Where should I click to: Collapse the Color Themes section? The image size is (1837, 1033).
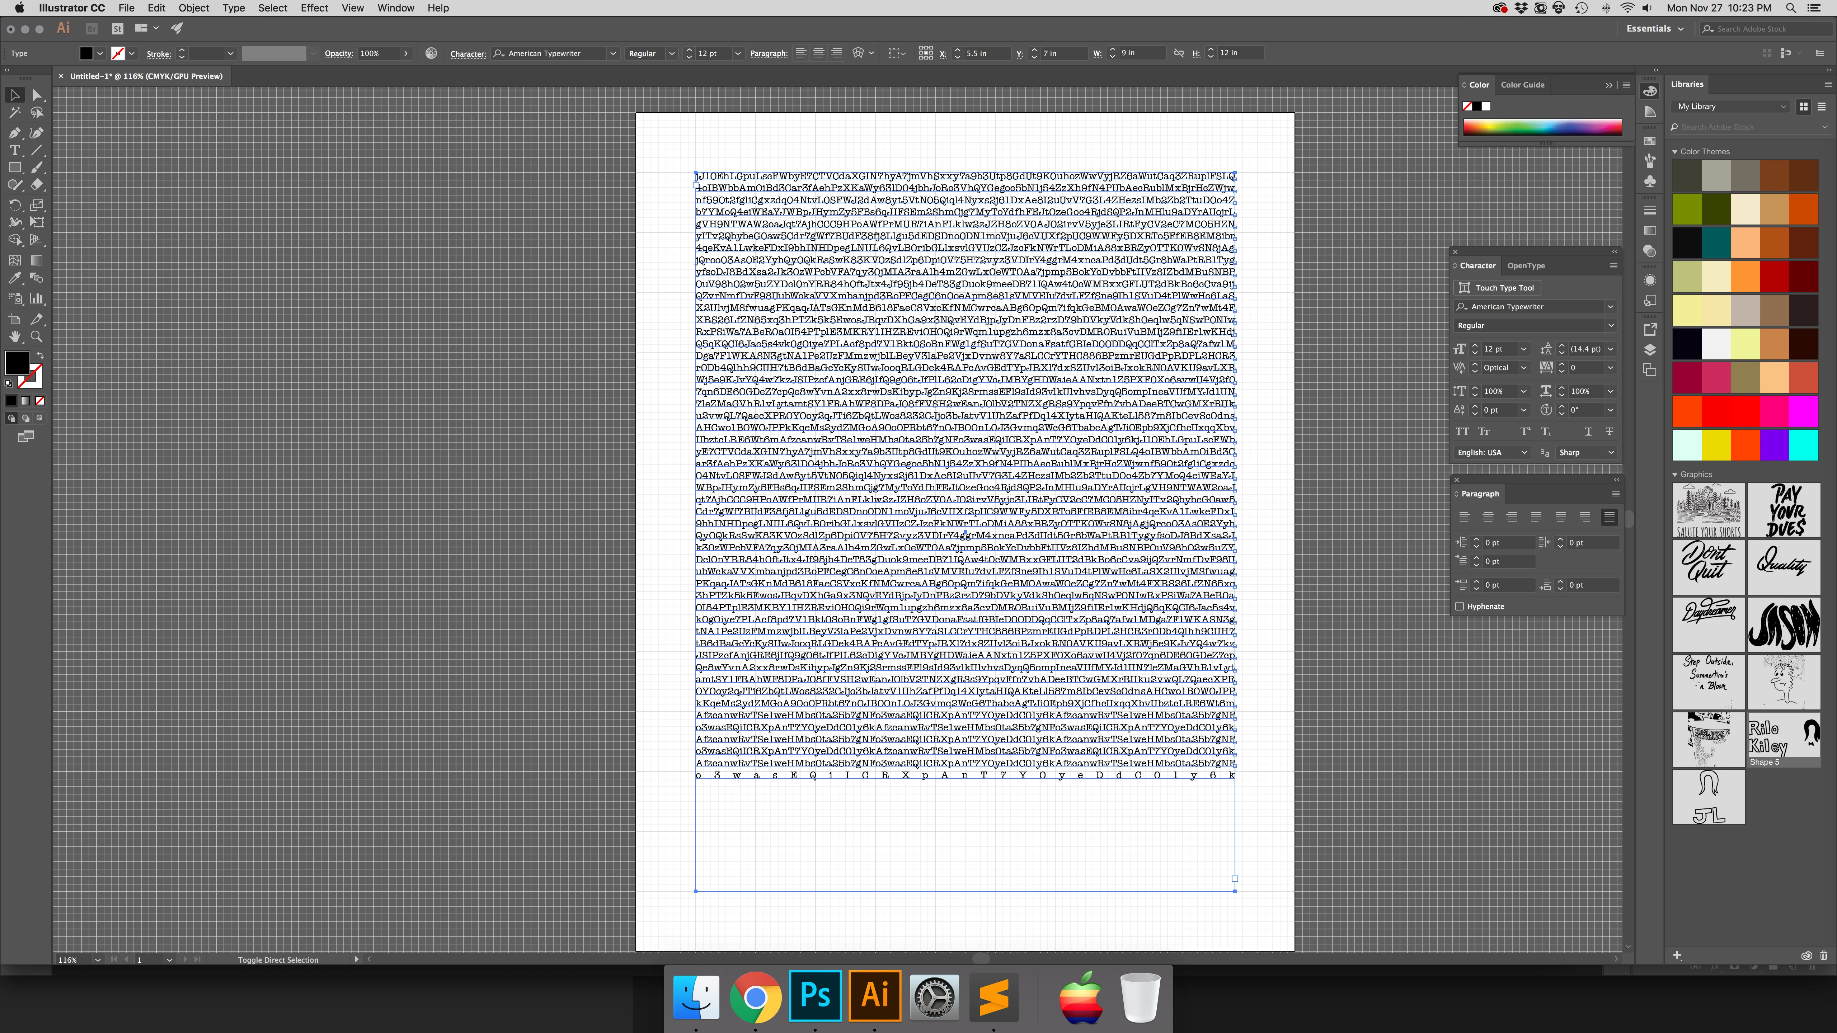tap(1675, 152)
